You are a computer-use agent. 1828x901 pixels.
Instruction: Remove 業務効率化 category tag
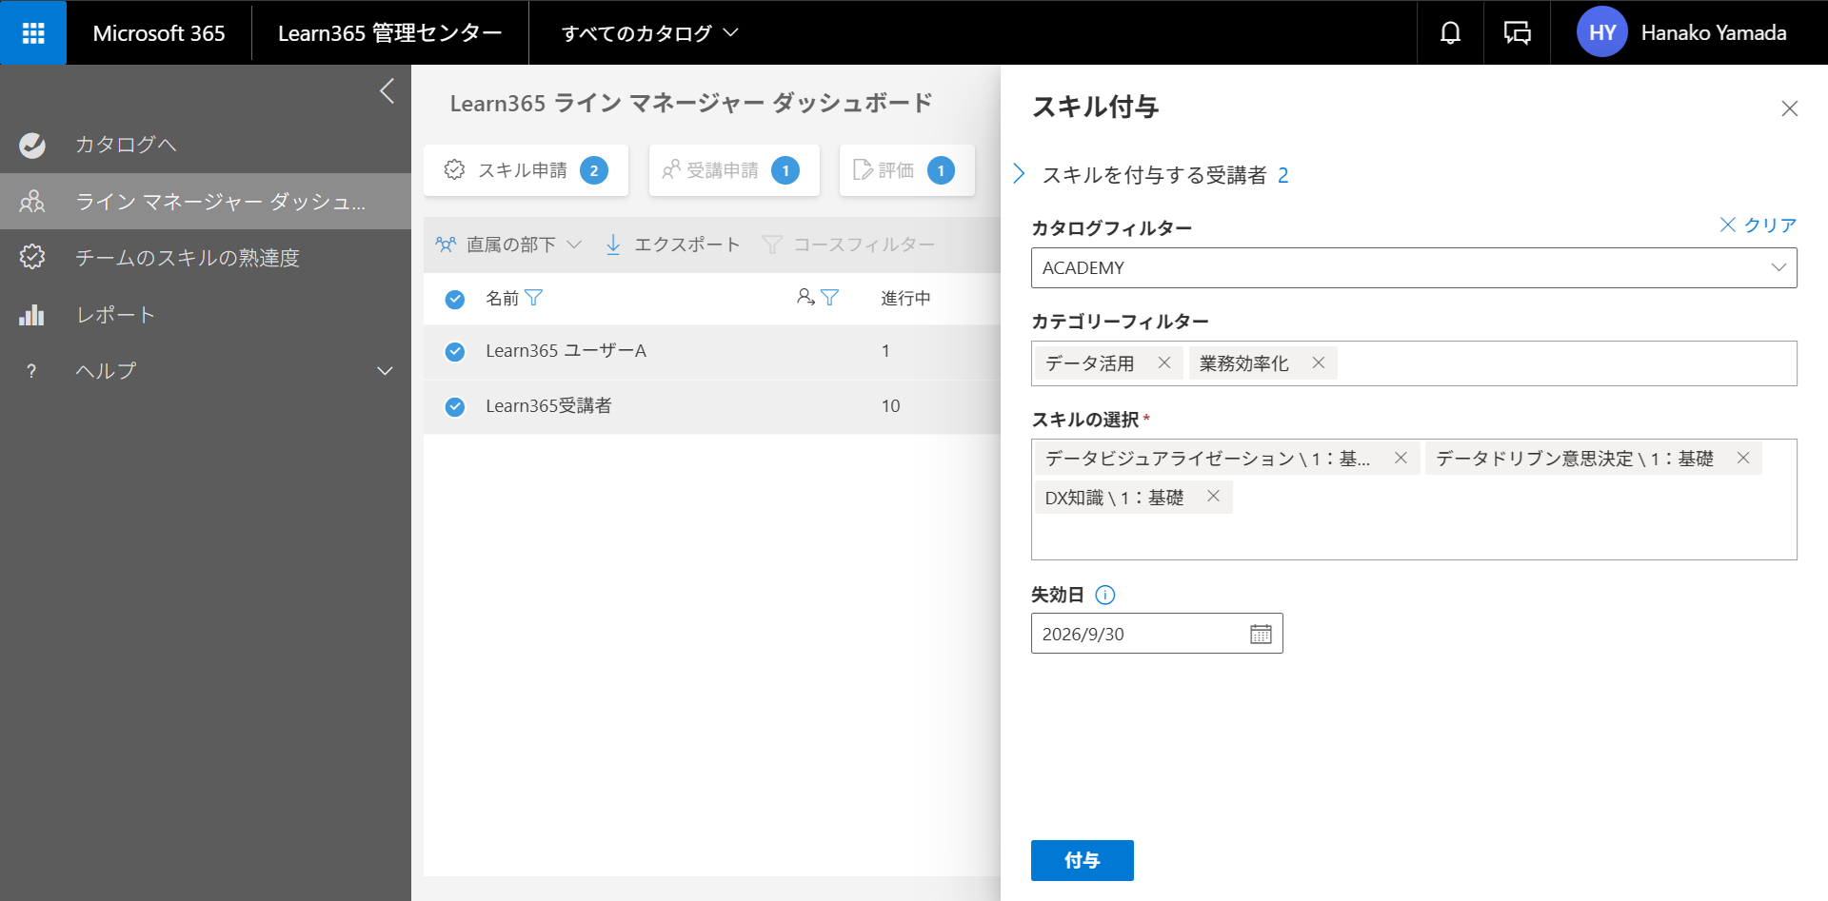(x=1318, y=362)
